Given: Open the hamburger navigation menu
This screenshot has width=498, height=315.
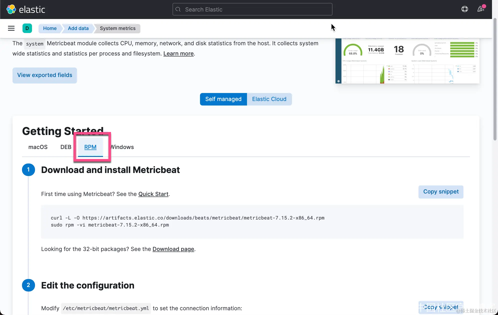Looking at the screenshot, I should point(11,28).
